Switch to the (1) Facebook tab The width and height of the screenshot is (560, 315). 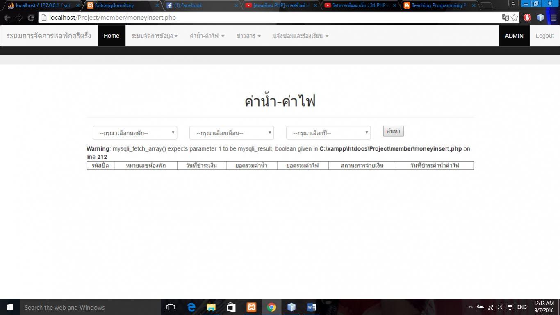pyautogui.click(x=202, y=5)
